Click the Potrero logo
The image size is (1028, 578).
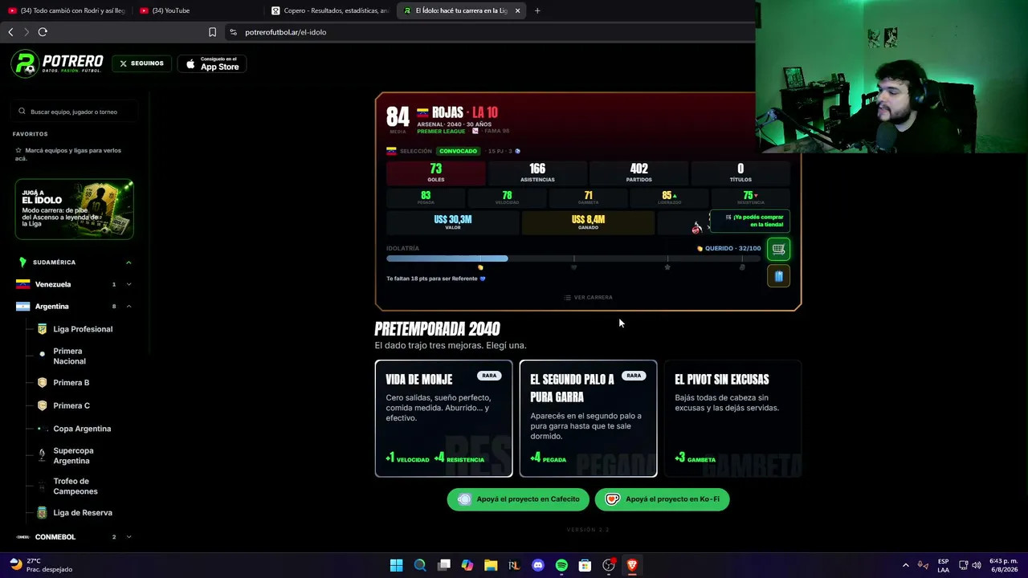pyautogui.click(x=57, y=63)
